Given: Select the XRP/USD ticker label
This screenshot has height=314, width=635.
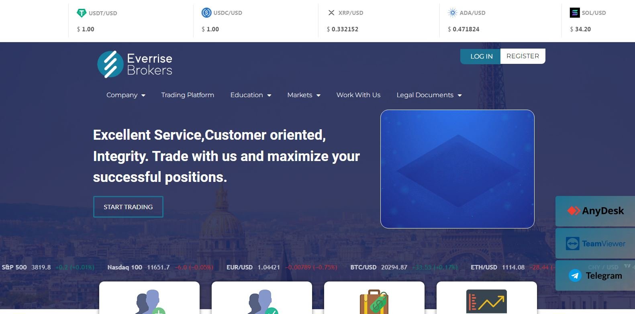Looking at the screenshot, I should point(351,13).
